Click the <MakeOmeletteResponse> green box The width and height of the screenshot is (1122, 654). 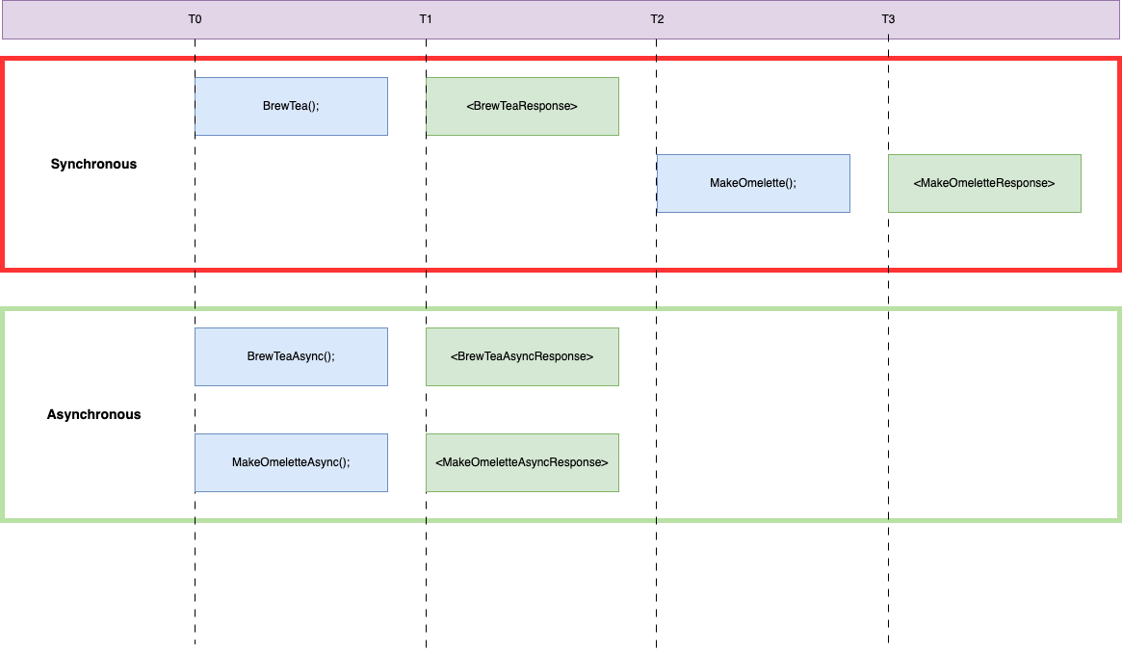coord(984,183)
